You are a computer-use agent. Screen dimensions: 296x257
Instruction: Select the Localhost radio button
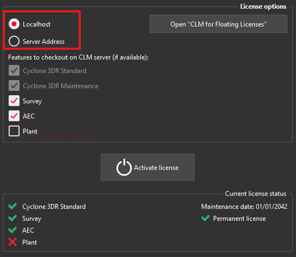click(14, 24)
